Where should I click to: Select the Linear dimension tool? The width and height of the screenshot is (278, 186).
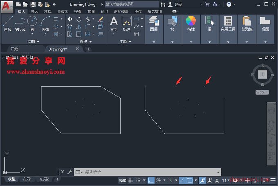tap(136, 19)
